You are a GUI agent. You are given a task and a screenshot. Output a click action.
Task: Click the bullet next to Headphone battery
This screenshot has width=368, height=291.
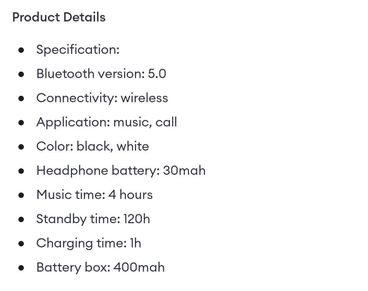[21, 171]
